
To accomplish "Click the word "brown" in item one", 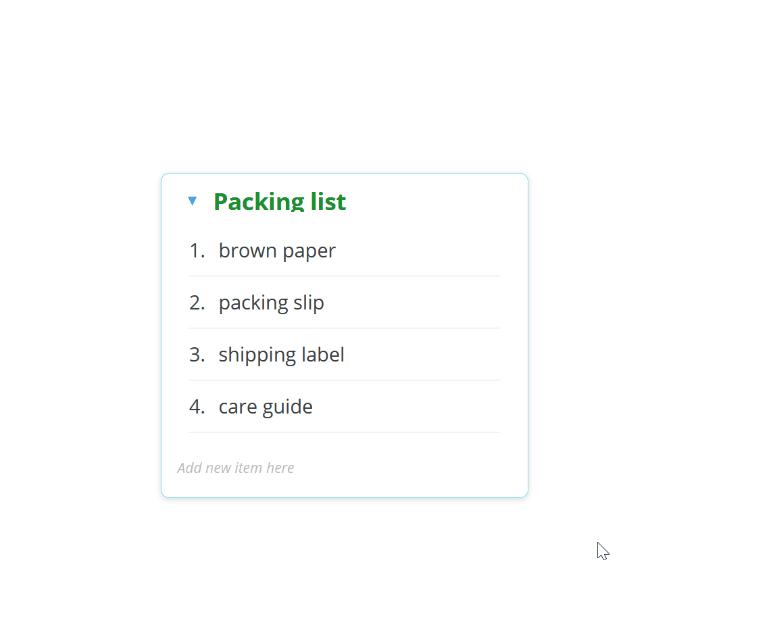I will 248,251.
